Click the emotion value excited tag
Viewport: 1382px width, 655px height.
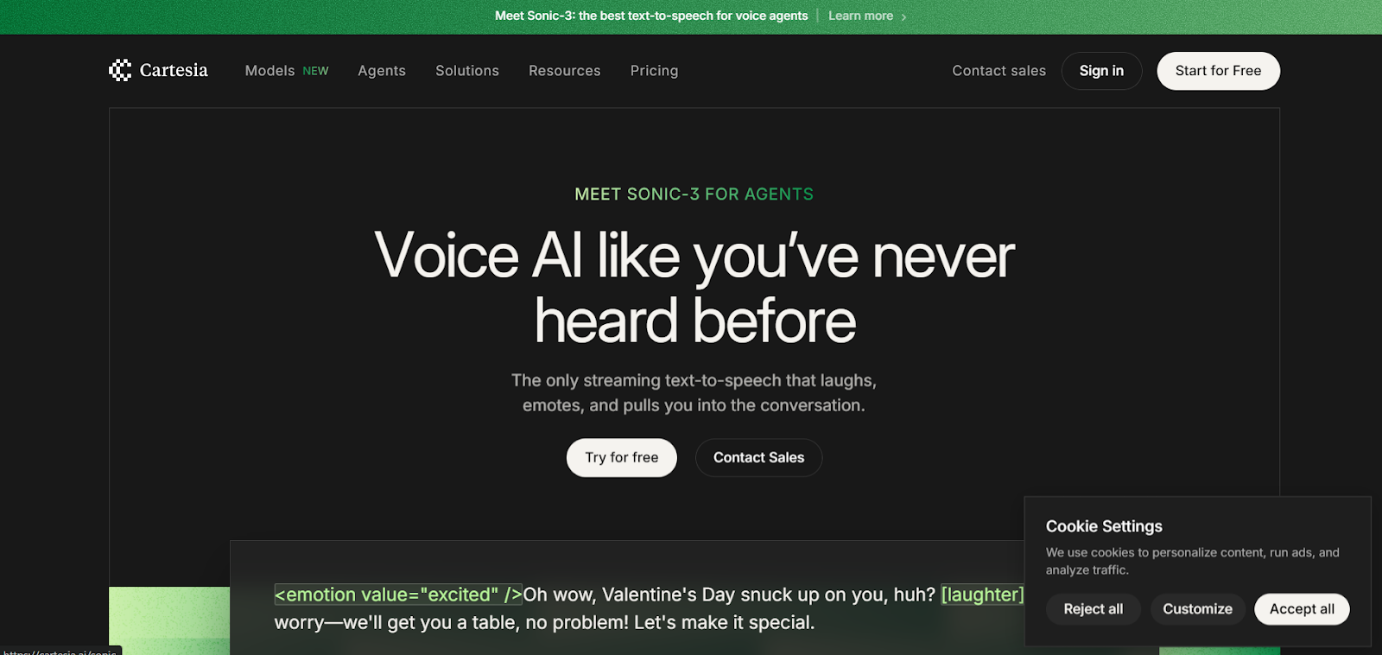click(398, 595)
